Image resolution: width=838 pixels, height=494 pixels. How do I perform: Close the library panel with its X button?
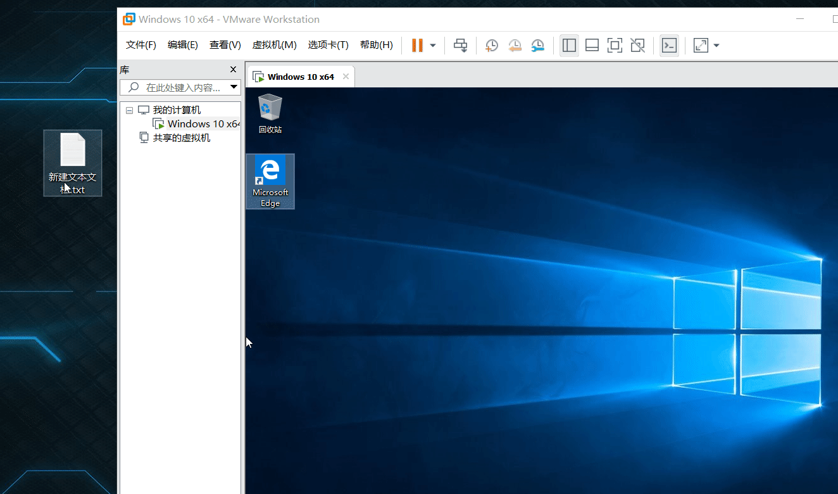tap(232, 69)
